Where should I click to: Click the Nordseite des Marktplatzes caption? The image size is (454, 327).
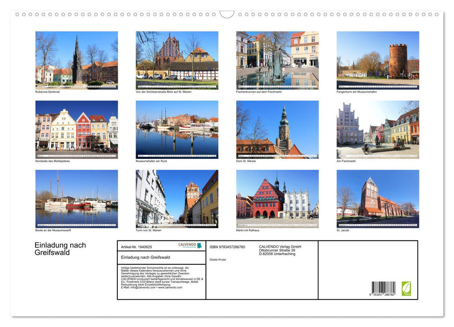[x=51, y=161]
